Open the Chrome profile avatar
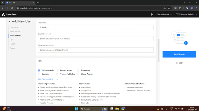Viewport: 199px width, 111px height. click(x=192, y=8)
